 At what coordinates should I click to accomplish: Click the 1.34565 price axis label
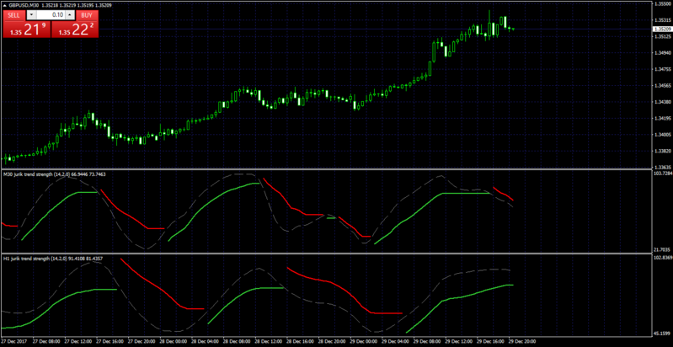pos(661,86)
